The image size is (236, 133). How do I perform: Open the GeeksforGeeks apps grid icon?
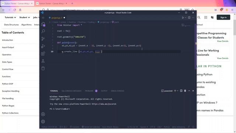(206, 17)
